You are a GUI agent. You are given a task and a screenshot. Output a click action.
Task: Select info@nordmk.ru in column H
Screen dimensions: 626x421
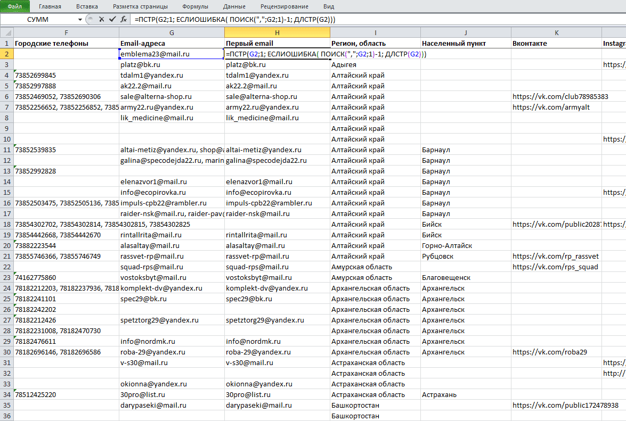277,341
